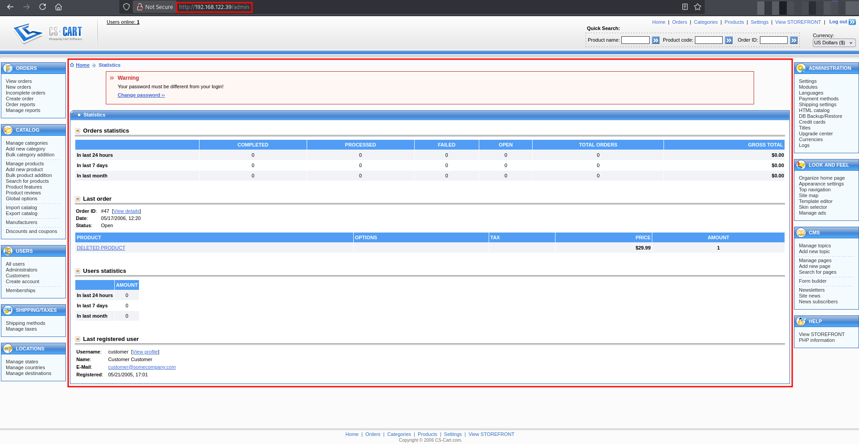Open Categories in top navigation
859x444 pixels.
(706, 22)
